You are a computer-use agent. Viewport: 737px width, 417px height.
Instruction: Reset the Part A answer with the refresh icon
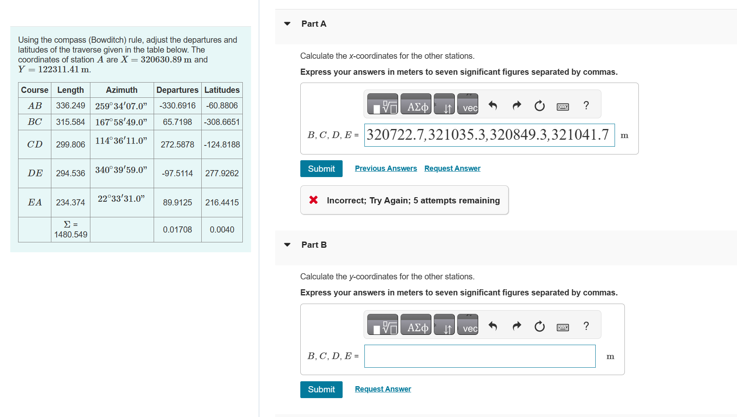click(x=539, y=106)
